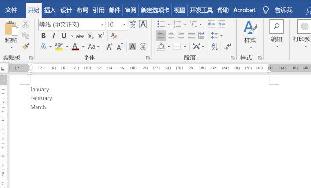Center align the paragraph
Screen dimensions: 311x188
pos(171,36)
